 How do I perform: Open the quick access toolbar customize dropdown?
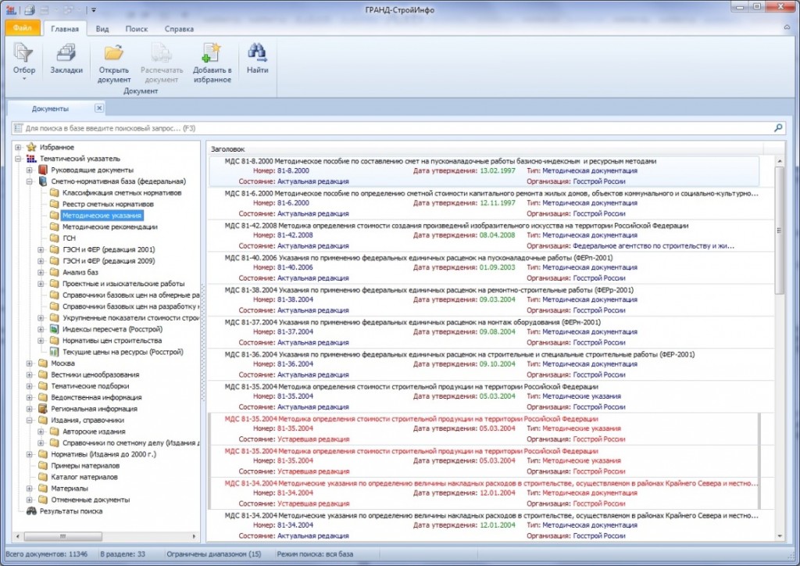click(94, 9)
